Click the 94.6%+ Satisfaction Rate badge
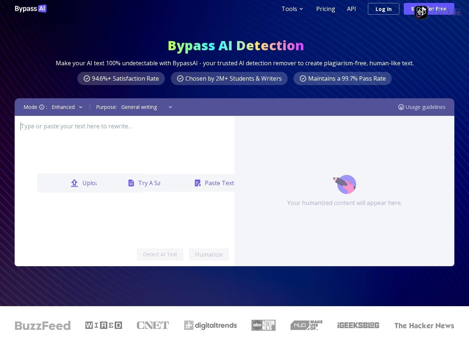Viewport: 469px width, 352px height. [121, 78]
